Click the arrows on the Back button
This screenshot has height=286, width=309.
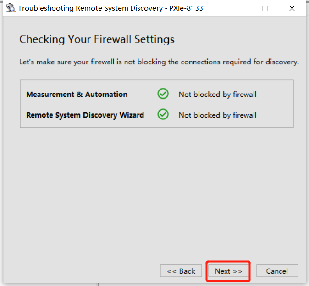(171, 271)
